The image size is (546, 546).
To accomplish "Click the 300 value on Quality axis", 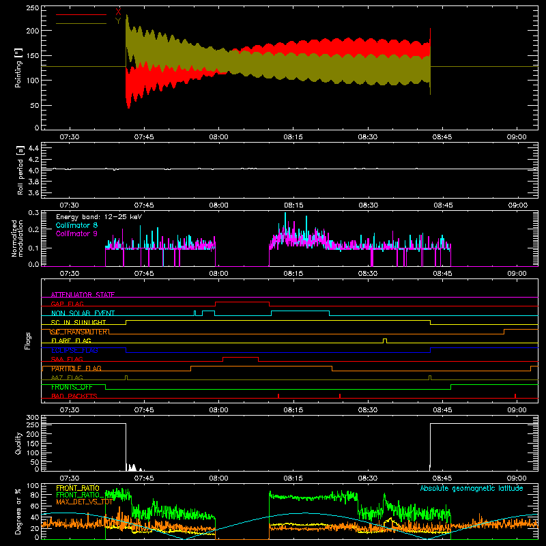I will point(32,418).
